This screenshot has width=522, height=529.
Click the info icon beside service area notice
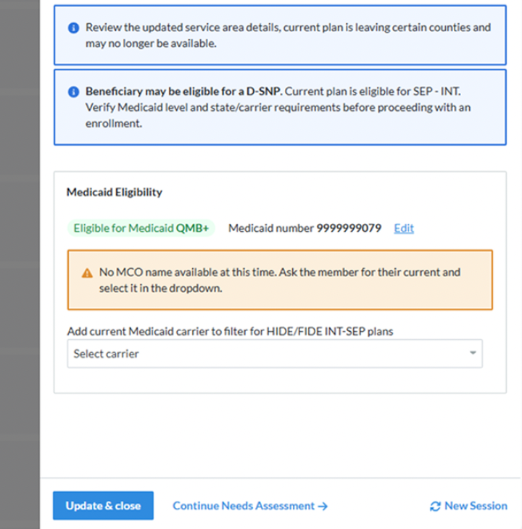[73, 28]
